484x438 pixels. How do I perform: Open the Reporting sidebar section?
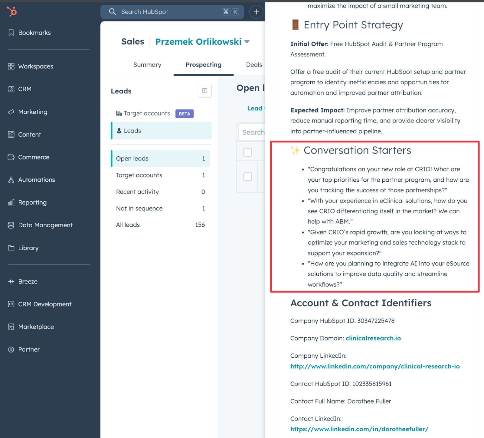tap(27, 203)
